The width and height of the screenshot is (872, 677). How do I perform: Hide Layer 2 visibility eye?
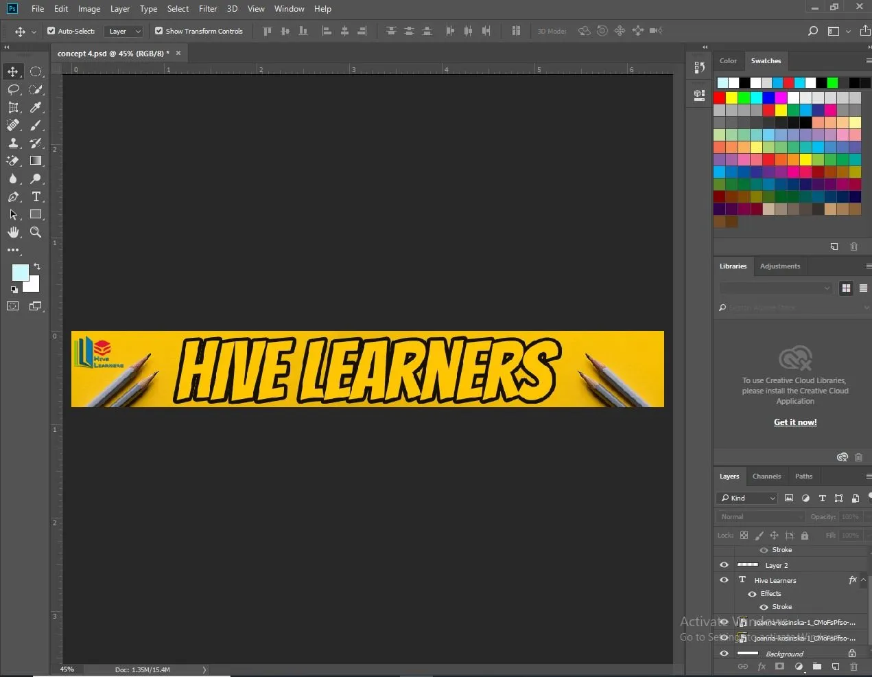pyautogui.click(x=724, y=565)
